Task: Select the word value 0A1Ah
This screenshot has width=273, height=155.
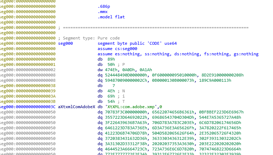Action: [x=146, y=70]
